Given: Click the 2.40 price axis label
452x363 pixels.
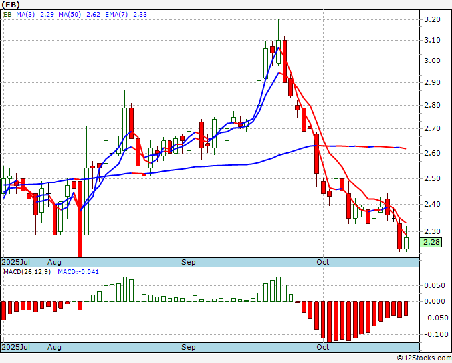Looking at the screenshot, I should (432, 204).
